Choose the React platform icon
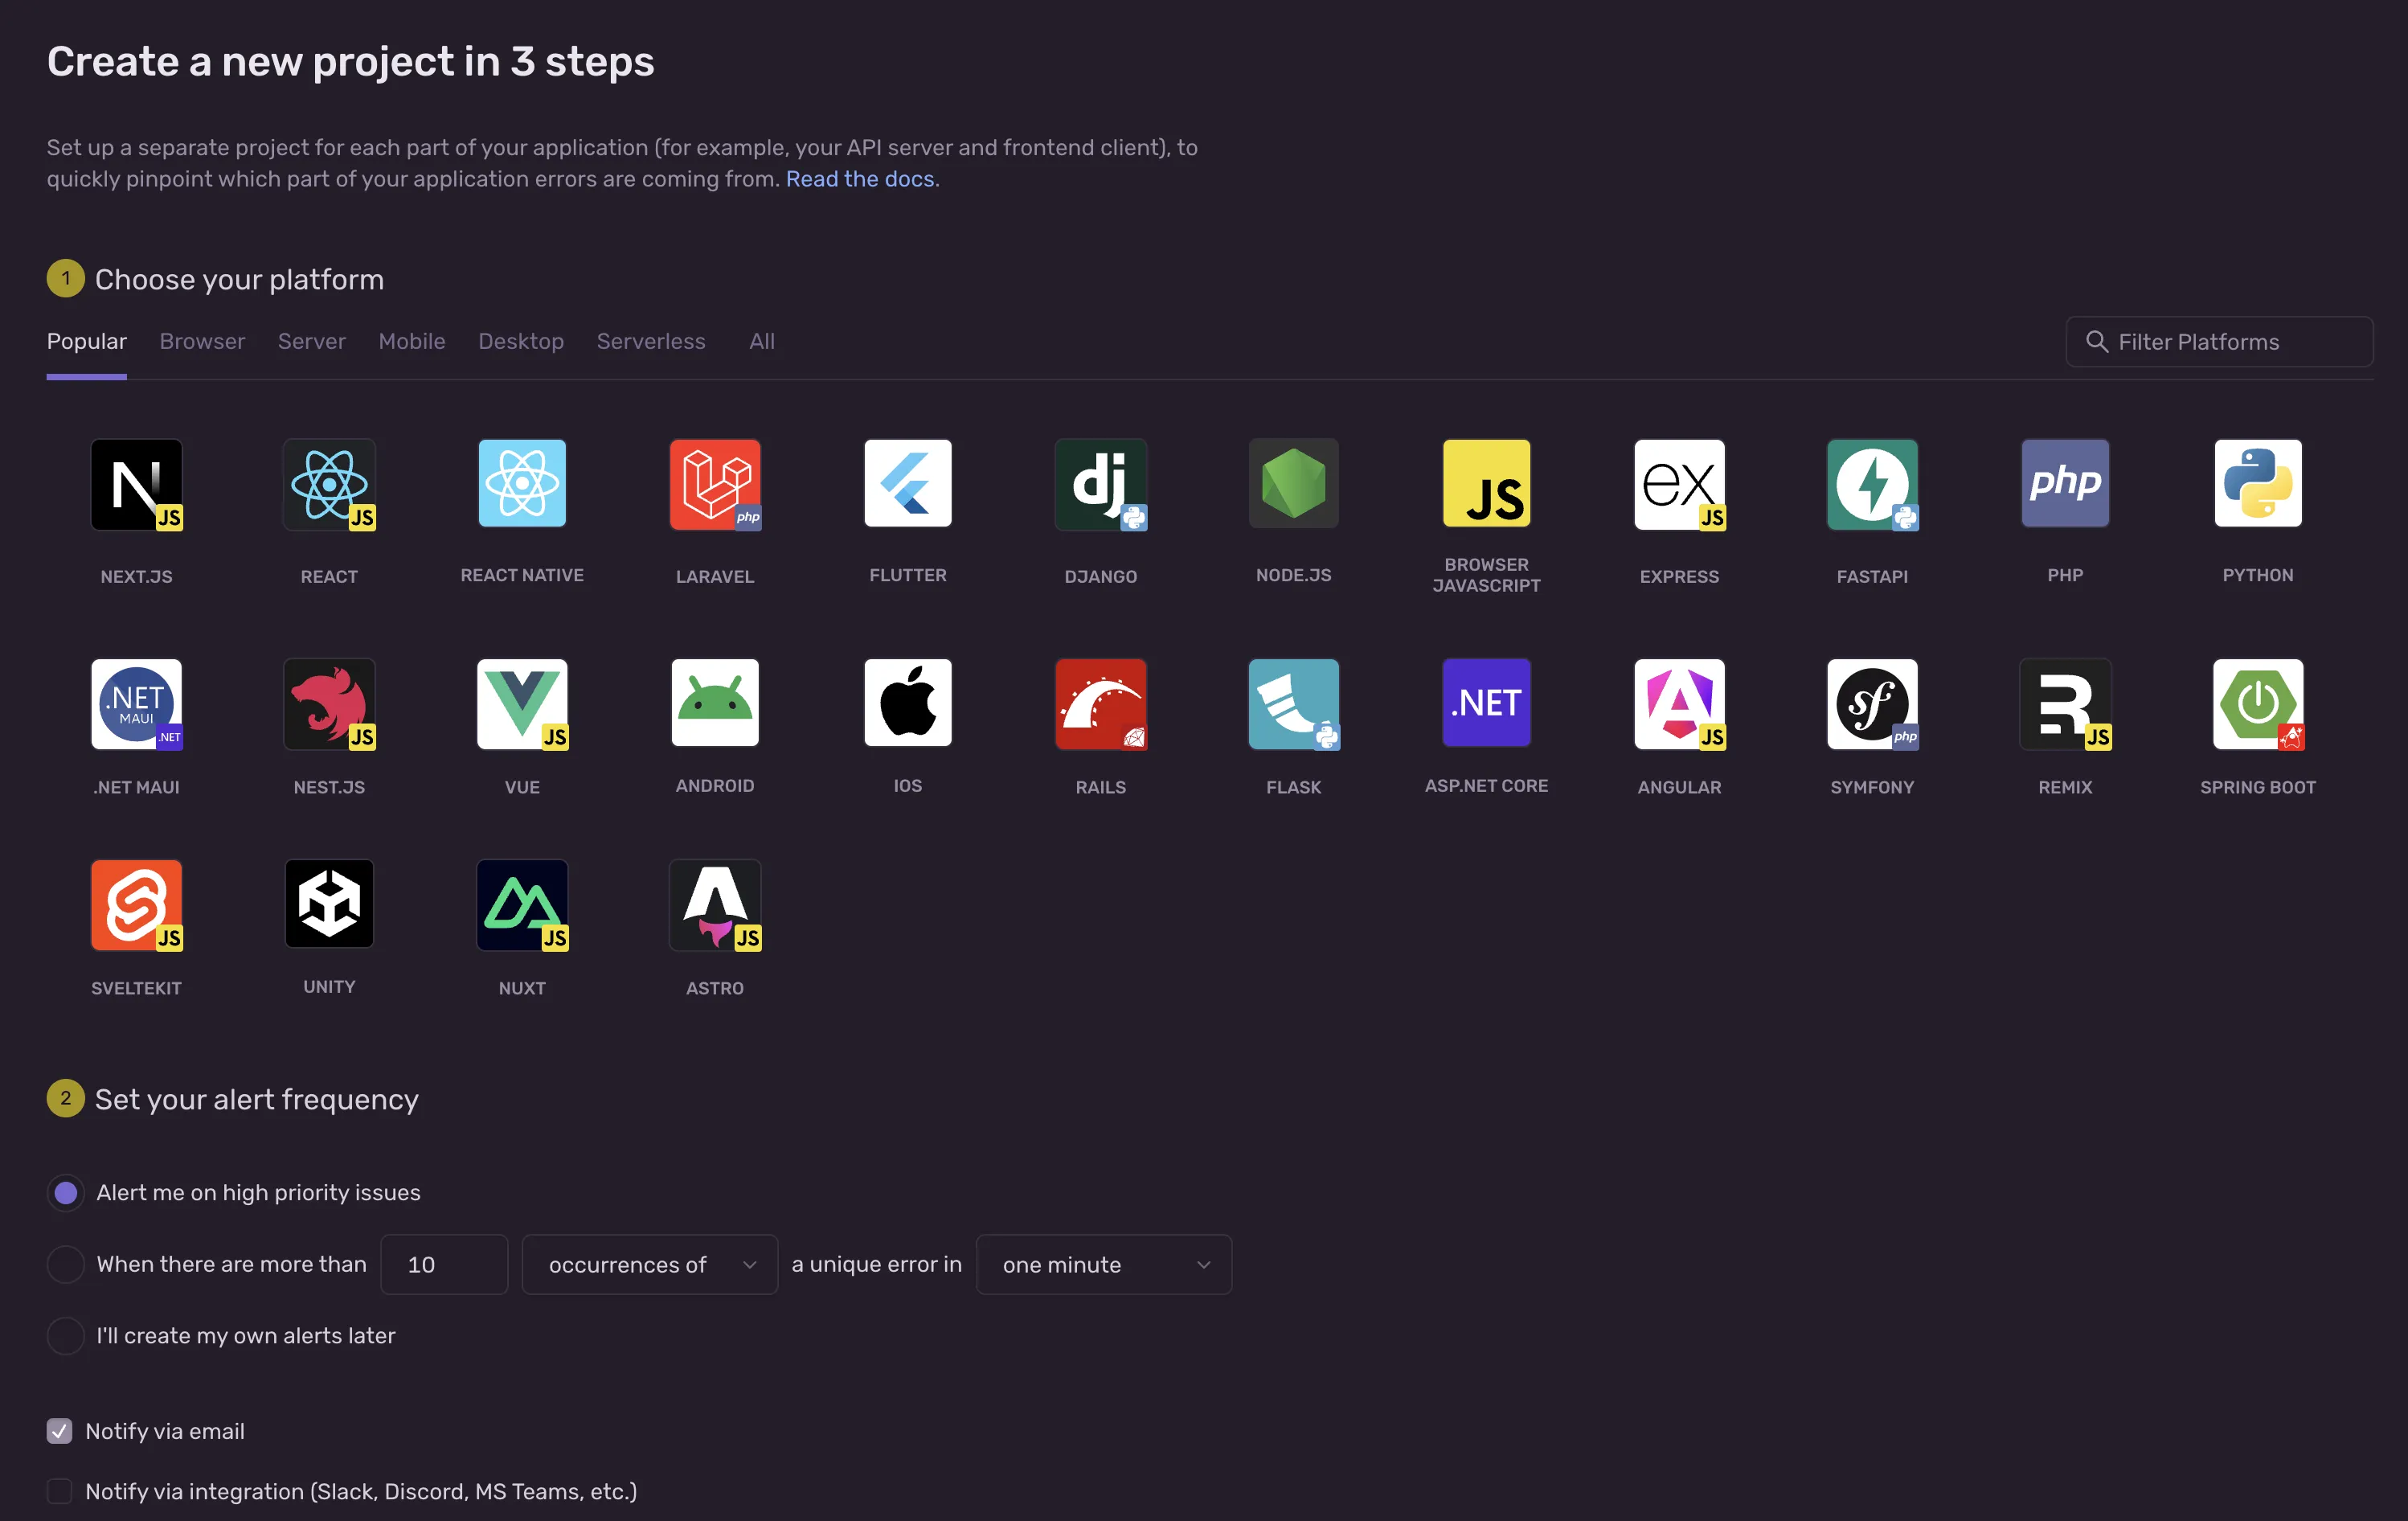Viewport: 2408px width, 1521px height. pyautogui.click(x=329, y=484)
